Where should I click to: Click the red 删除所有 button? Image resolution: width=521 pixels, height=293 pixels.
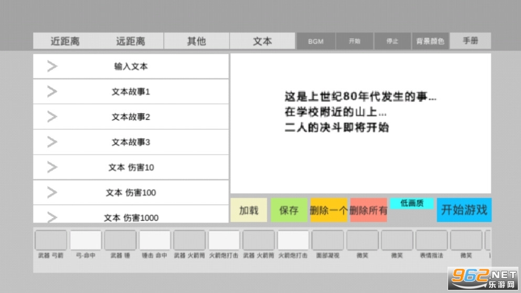(x=368, y=210)
